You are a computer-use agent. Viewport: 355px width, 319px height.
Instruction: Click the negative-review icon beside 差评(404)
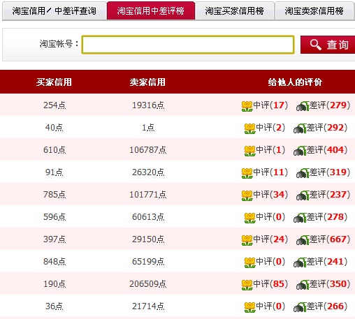[300, 151]
